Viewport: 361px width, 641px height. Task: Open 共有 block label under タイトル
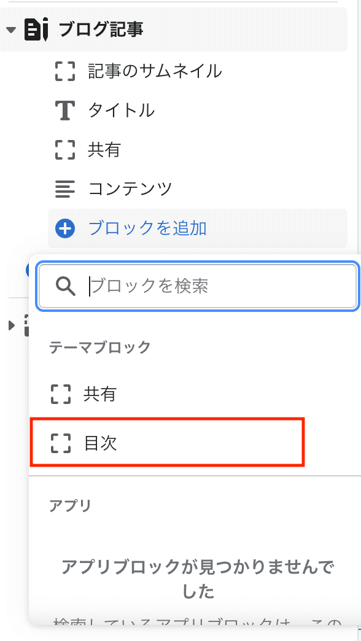[x=104, y=150]
